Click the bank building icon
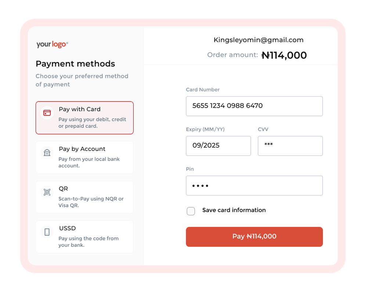The image size is (365, 291). click(47, 152)
